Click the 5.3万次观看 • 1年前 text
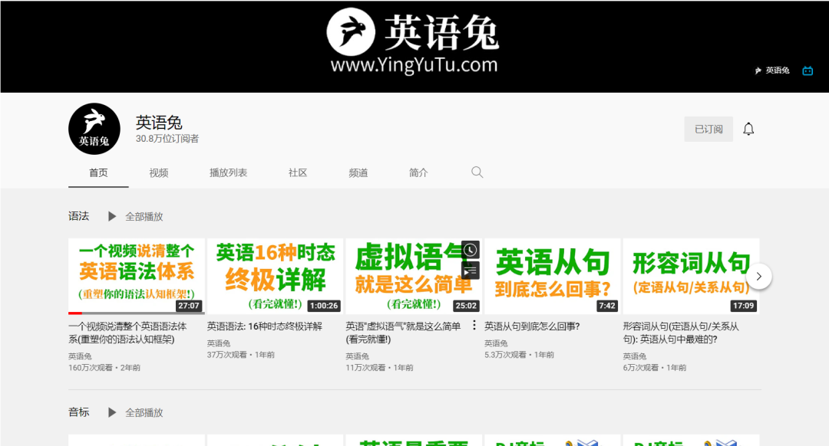This screenshot has height=446, width=829. click(x=519, y=355)
